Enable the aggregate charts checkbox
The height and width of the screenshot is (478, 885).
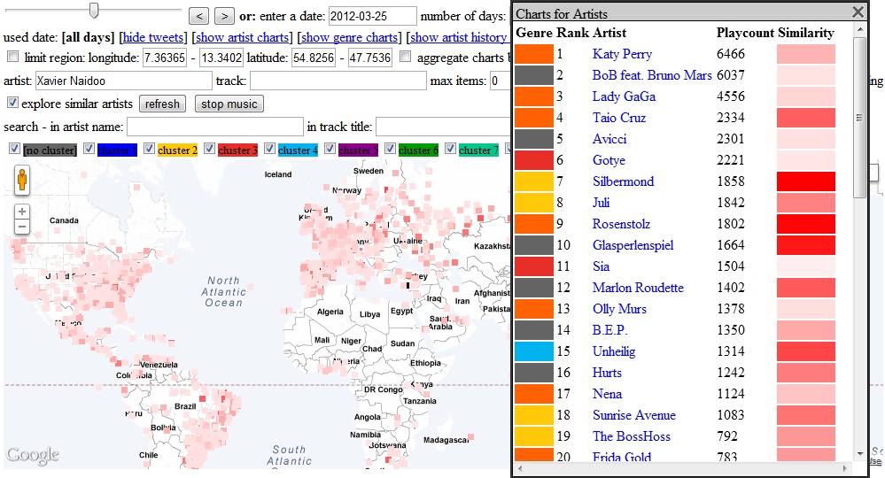point(405,57)
